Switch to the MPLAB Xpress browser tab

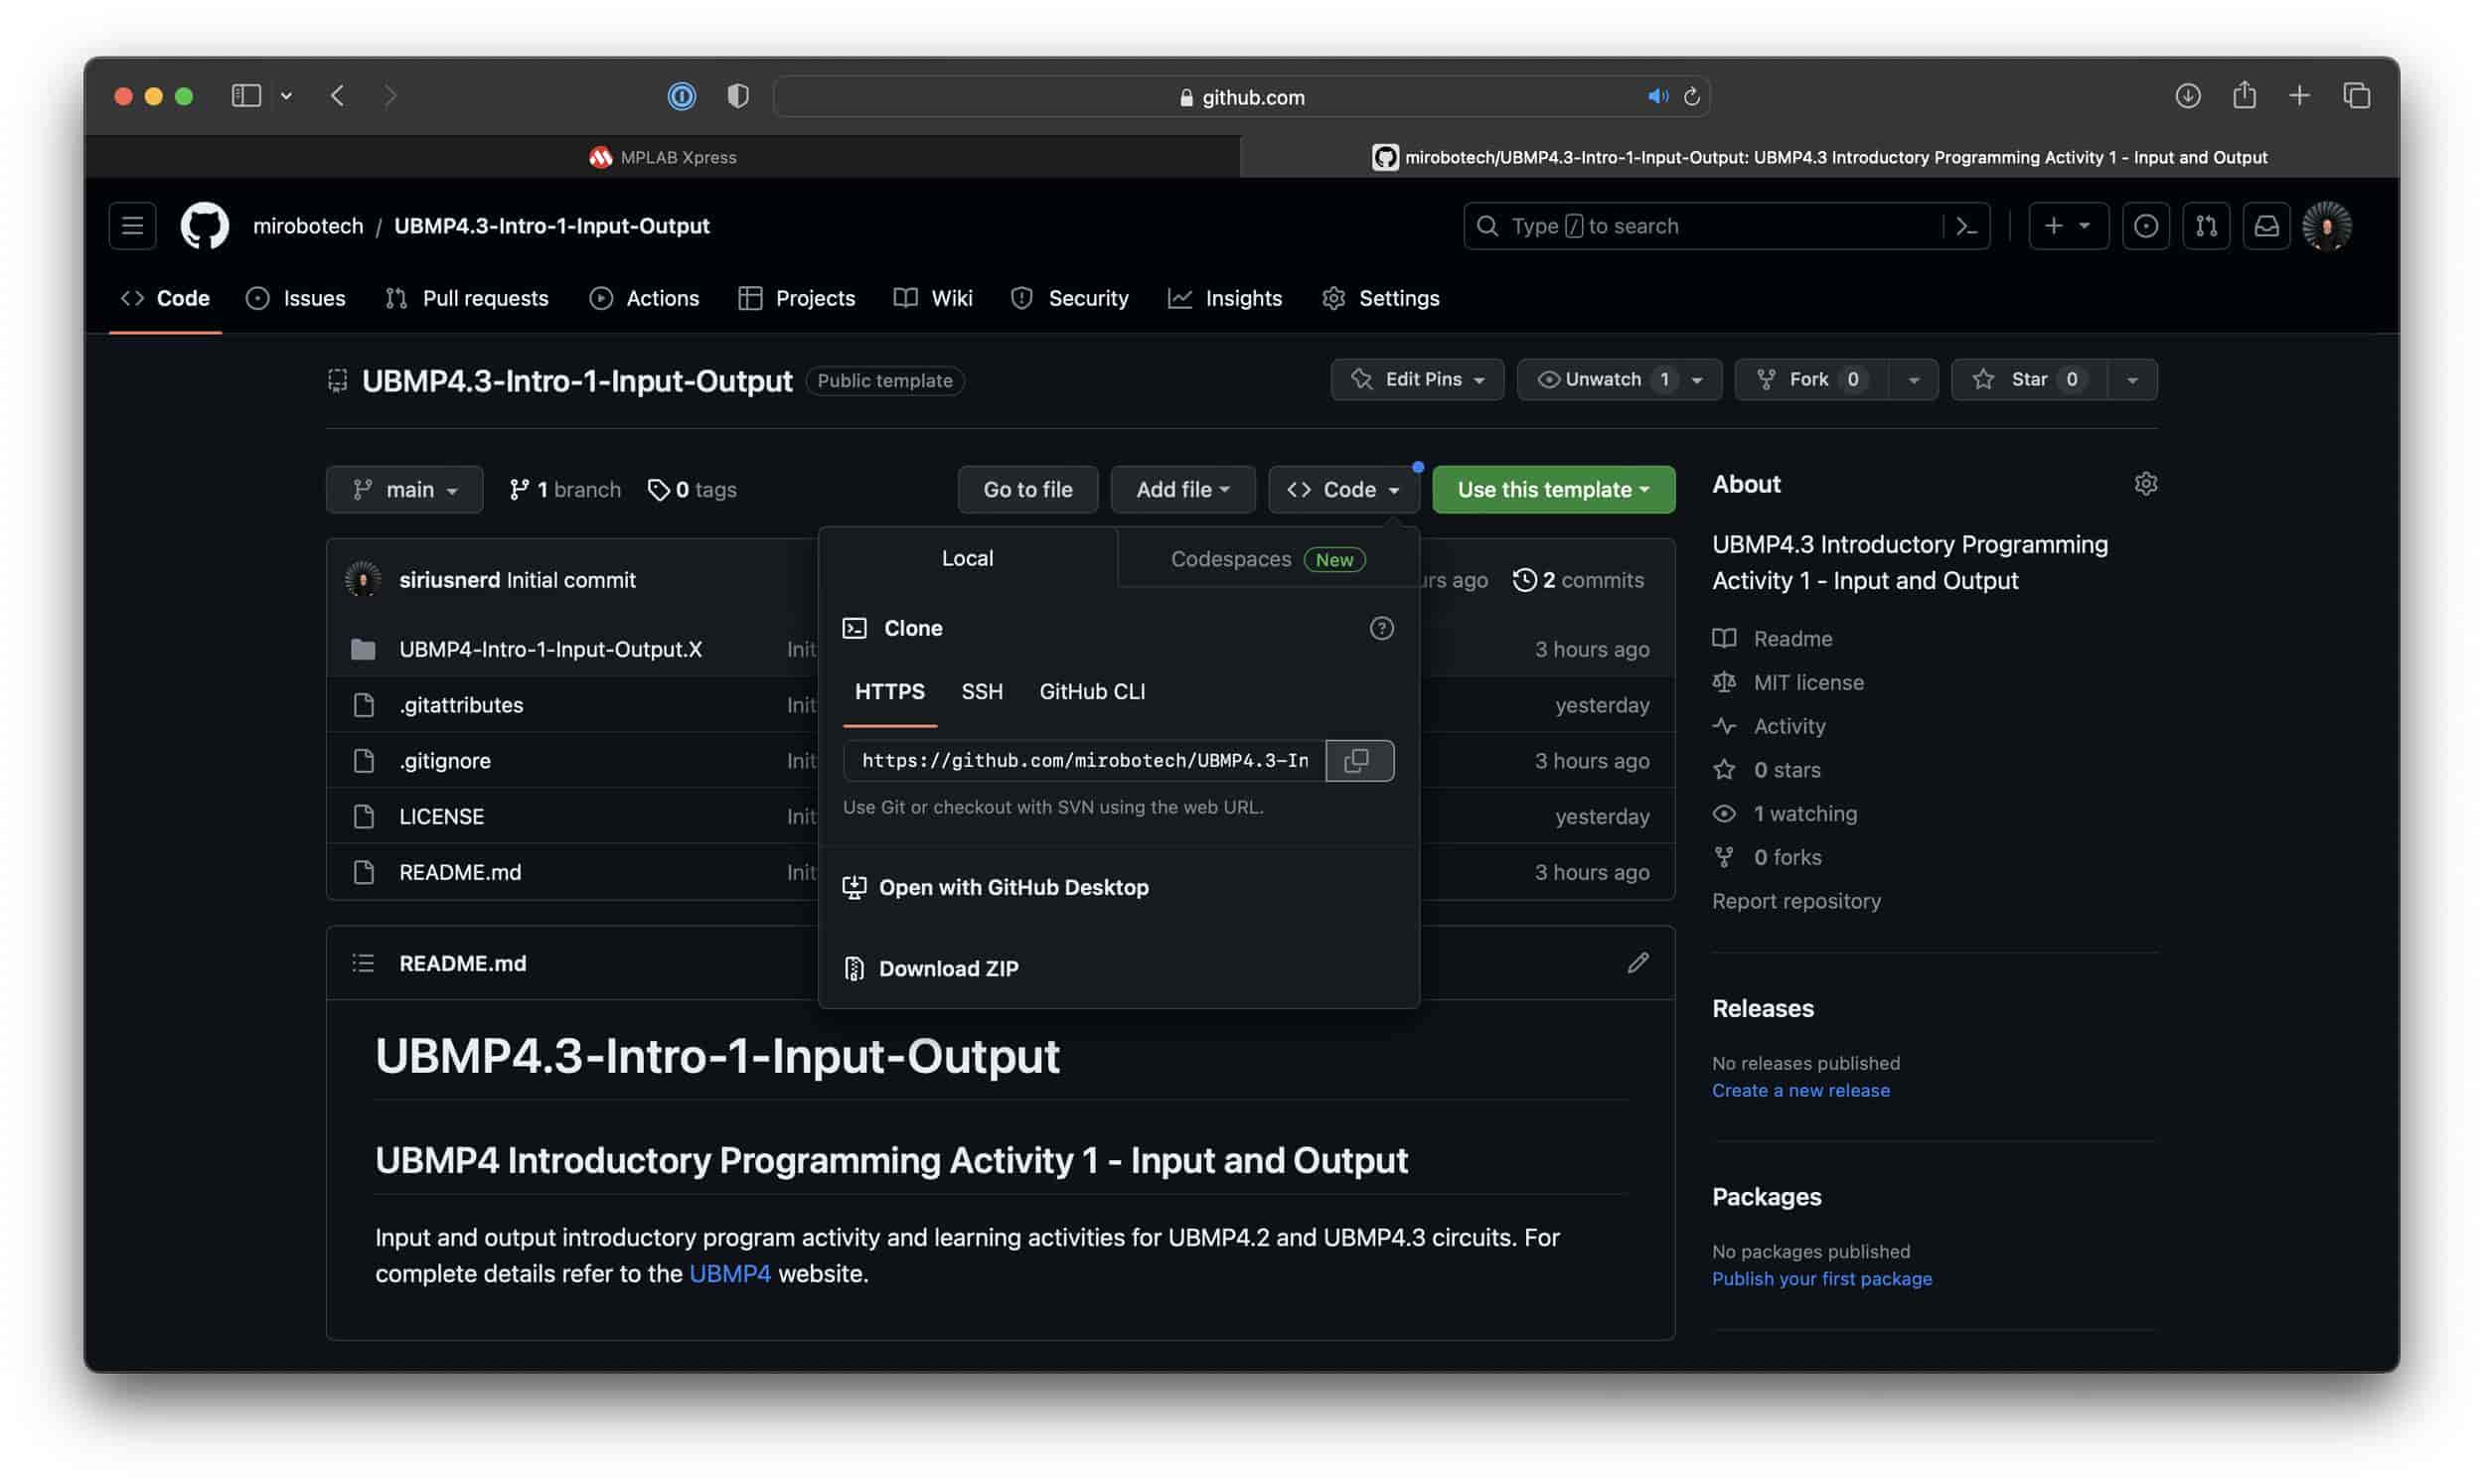coord(662,157)
